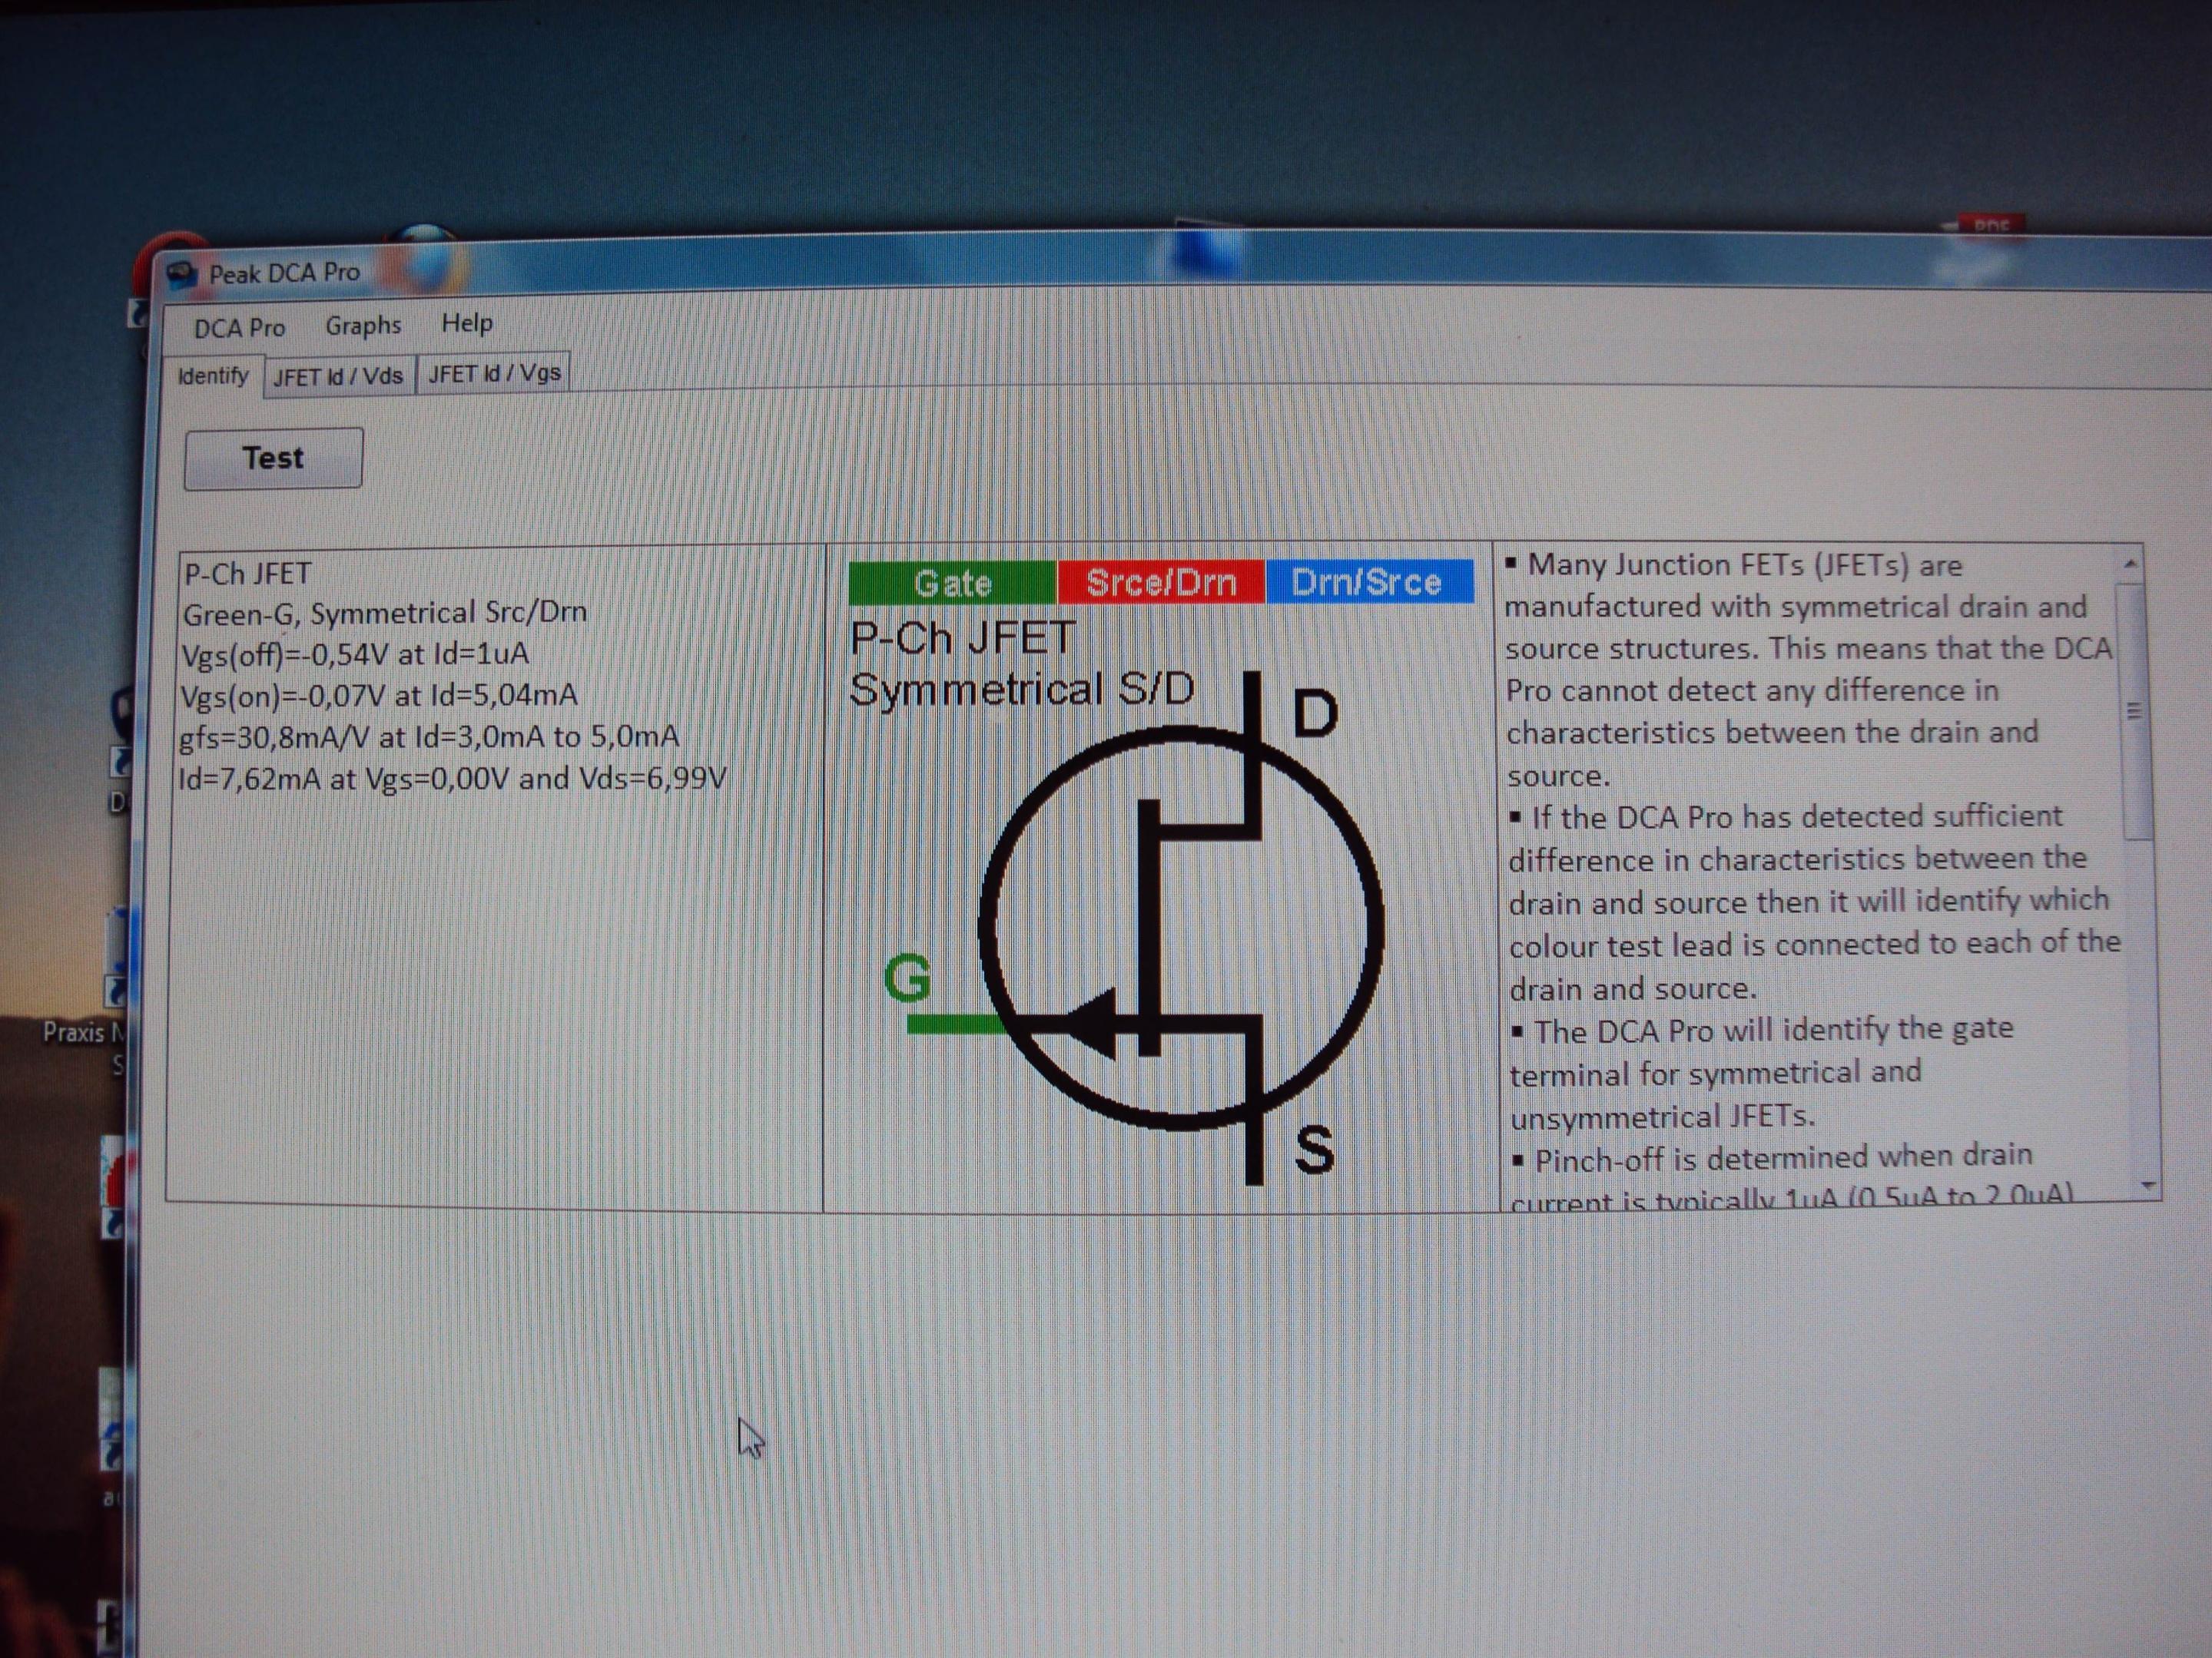
Task: Open the Help menu
Action: click(467, 323)
